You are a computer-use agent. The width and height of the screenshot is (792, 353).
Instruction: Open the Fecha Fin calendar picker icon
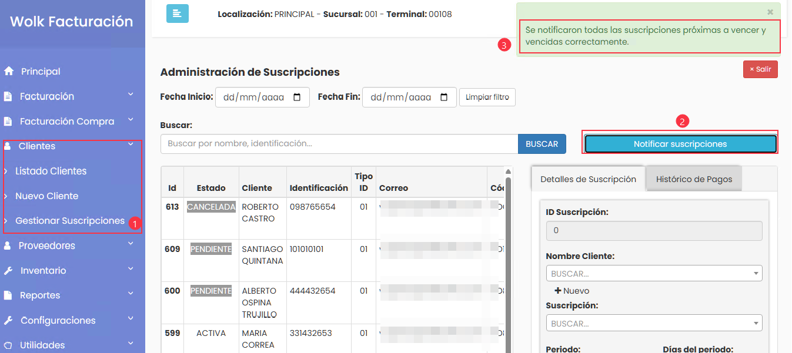[445, 97]
